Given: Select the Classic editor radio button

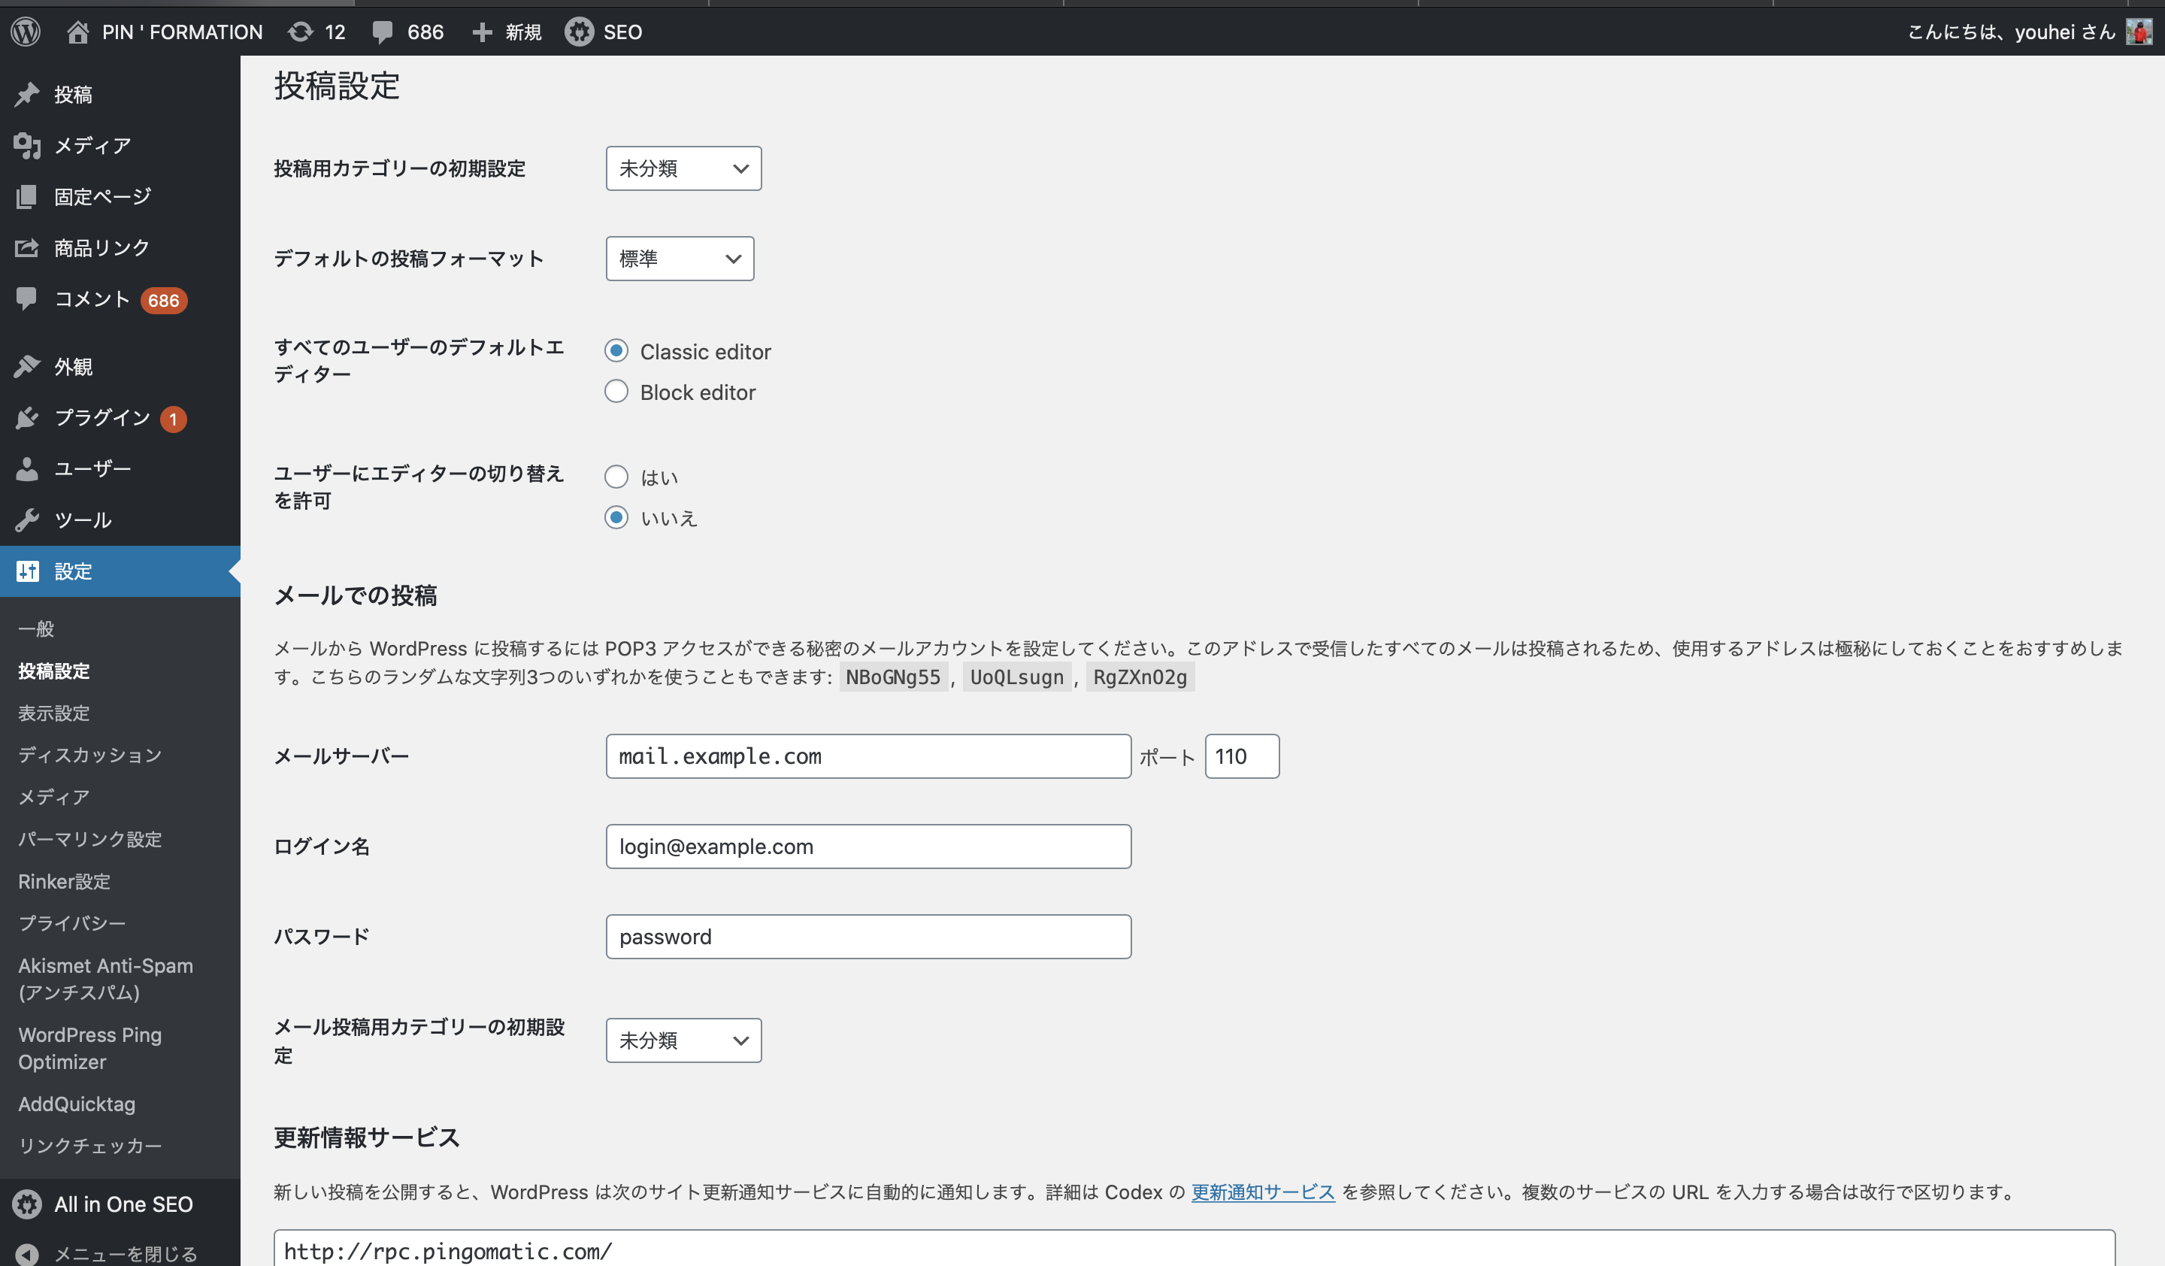Looking at the screenshot, I should point(616,350).
